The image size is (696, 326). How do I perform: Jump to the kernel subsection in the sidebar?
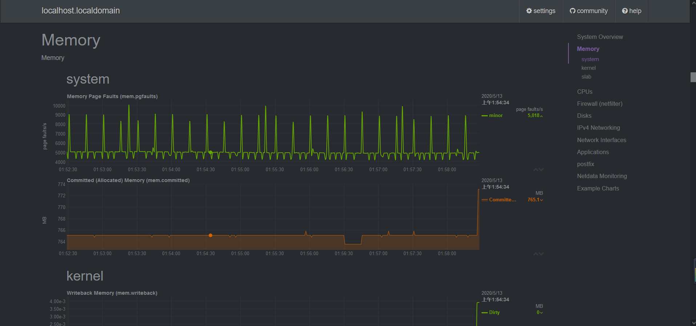(588, 68)
